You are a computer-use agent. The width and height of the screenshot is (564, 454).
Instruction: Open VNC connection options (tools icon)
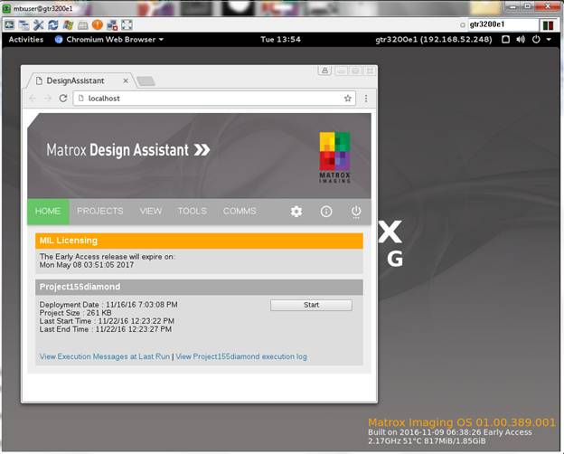pos(38,24)
